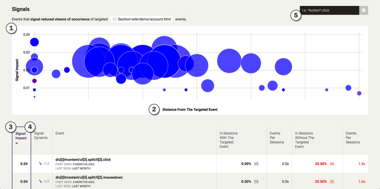Click In Sessions Without The Targeted Event header
This screenshot has height=189, width=380.
[x=304, y=140]
